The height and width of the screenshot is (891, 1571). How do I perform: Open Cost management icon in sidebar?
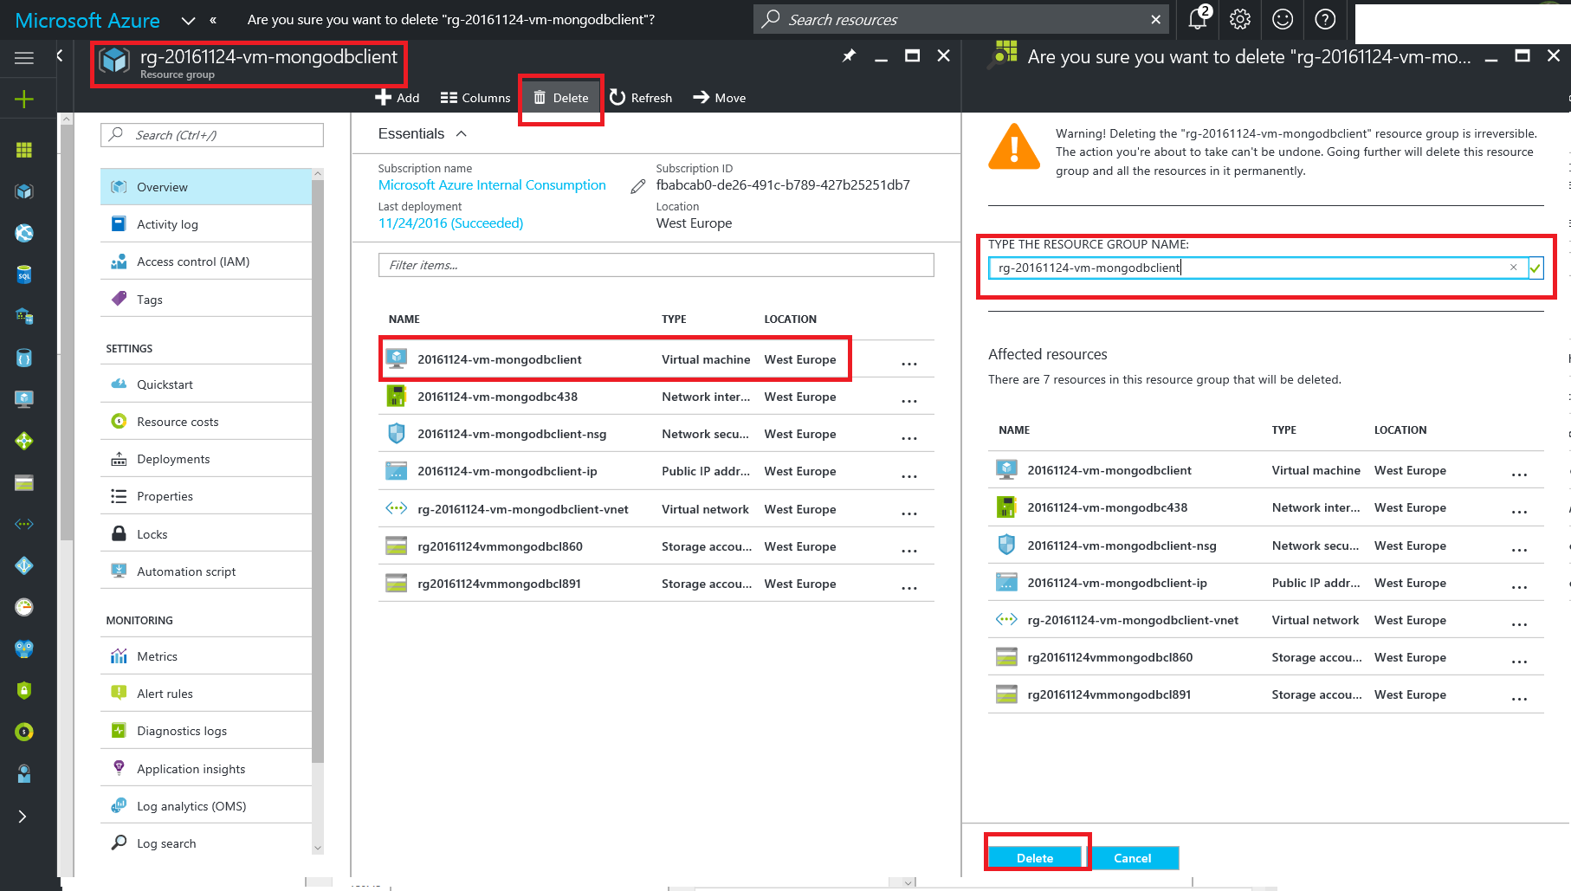point(24,732)
